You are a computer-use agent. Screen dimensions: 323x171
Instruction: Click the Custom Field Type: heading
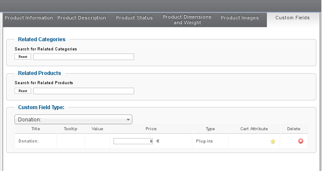click(x=41, y=107)
